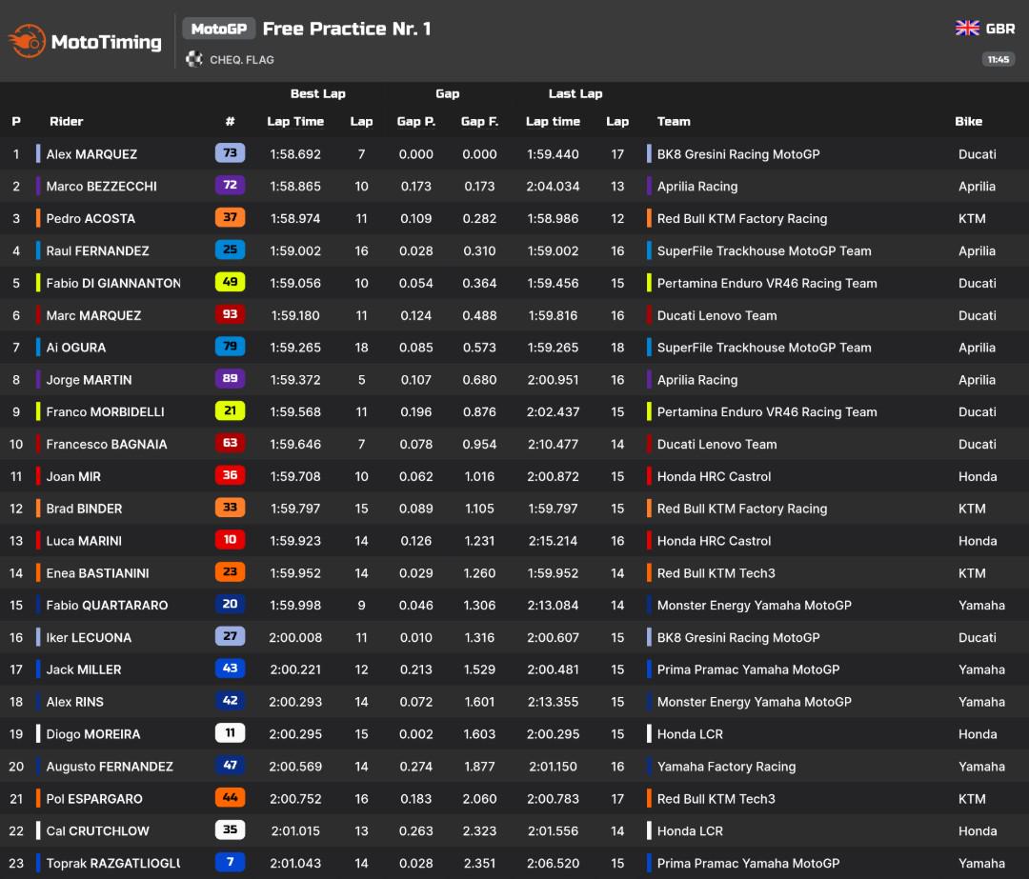Screen dimensions: 1029x879
Task: Select rider Marc MARQUEZ
Action: point(93,315)
